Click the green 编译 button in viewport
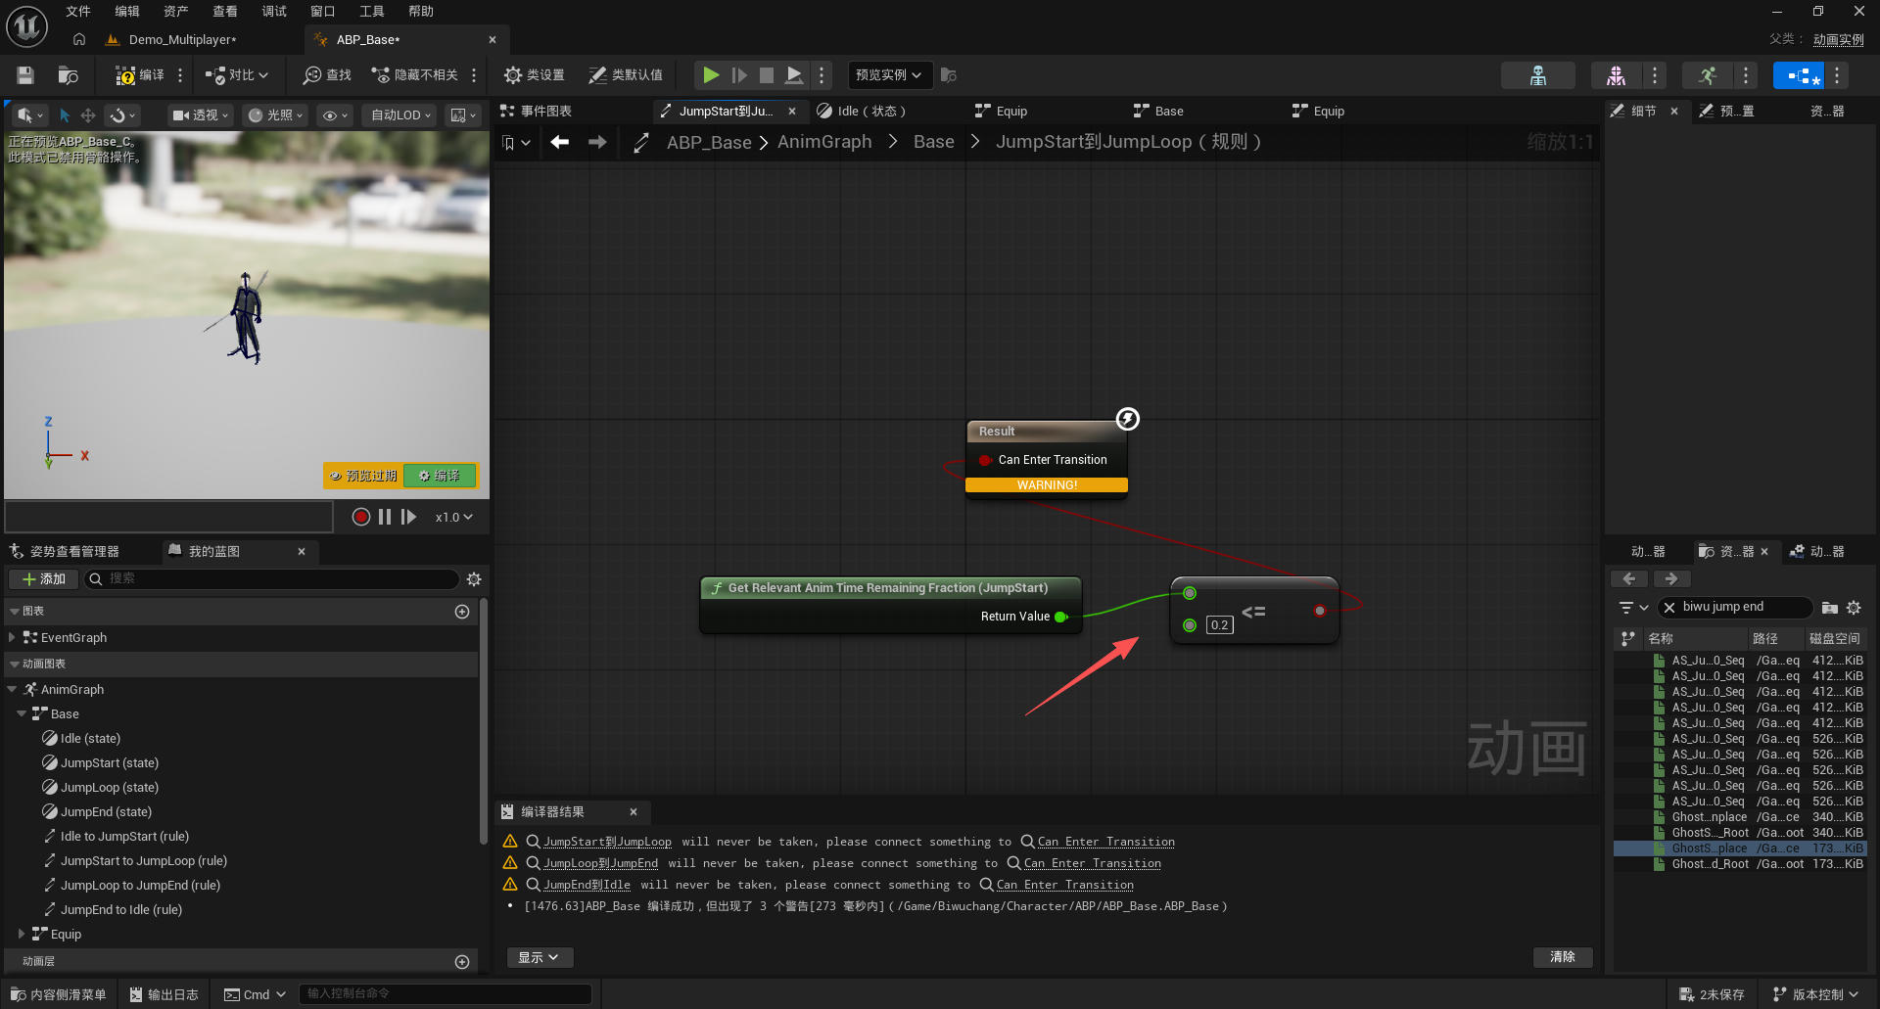 pos(440,476)
